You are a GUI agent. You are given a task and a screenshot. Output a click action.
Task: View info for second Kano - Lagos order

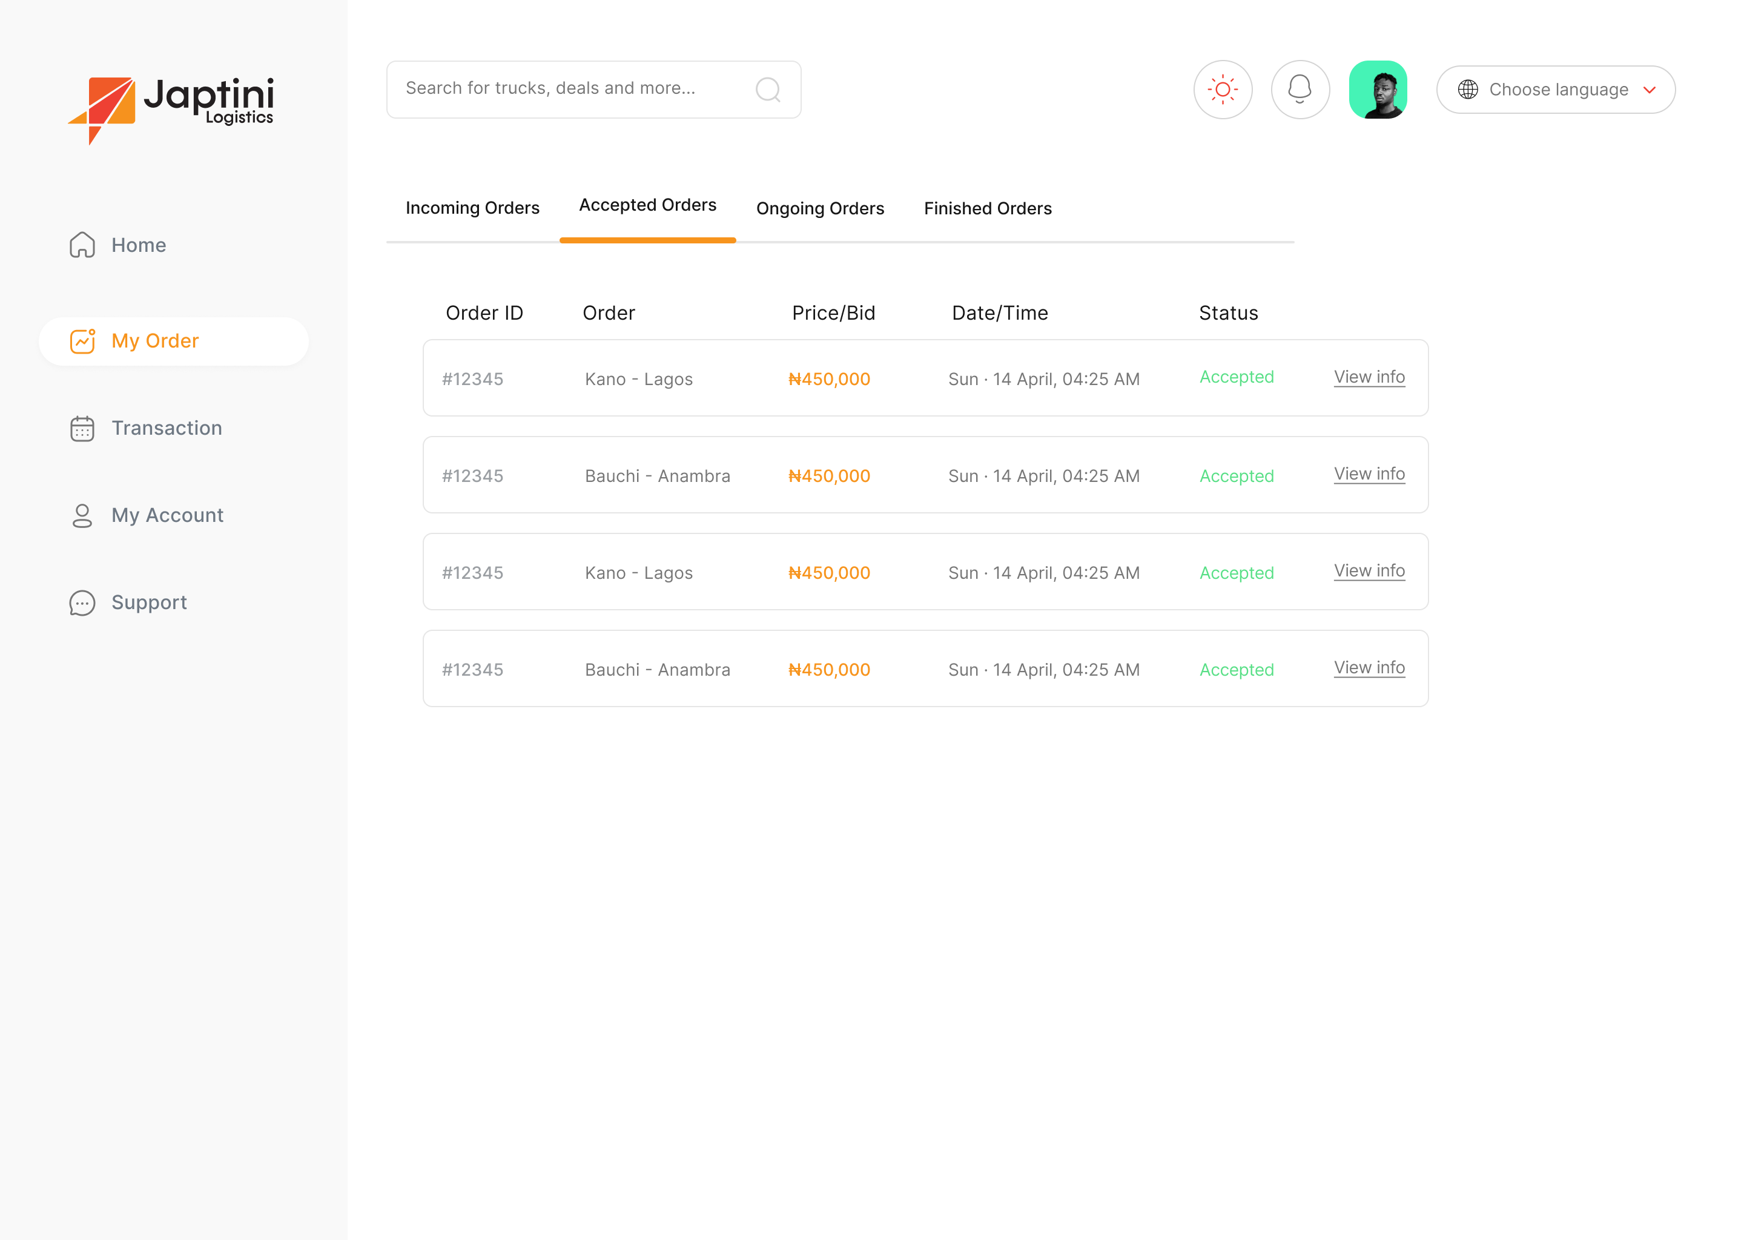[1369, 571]
